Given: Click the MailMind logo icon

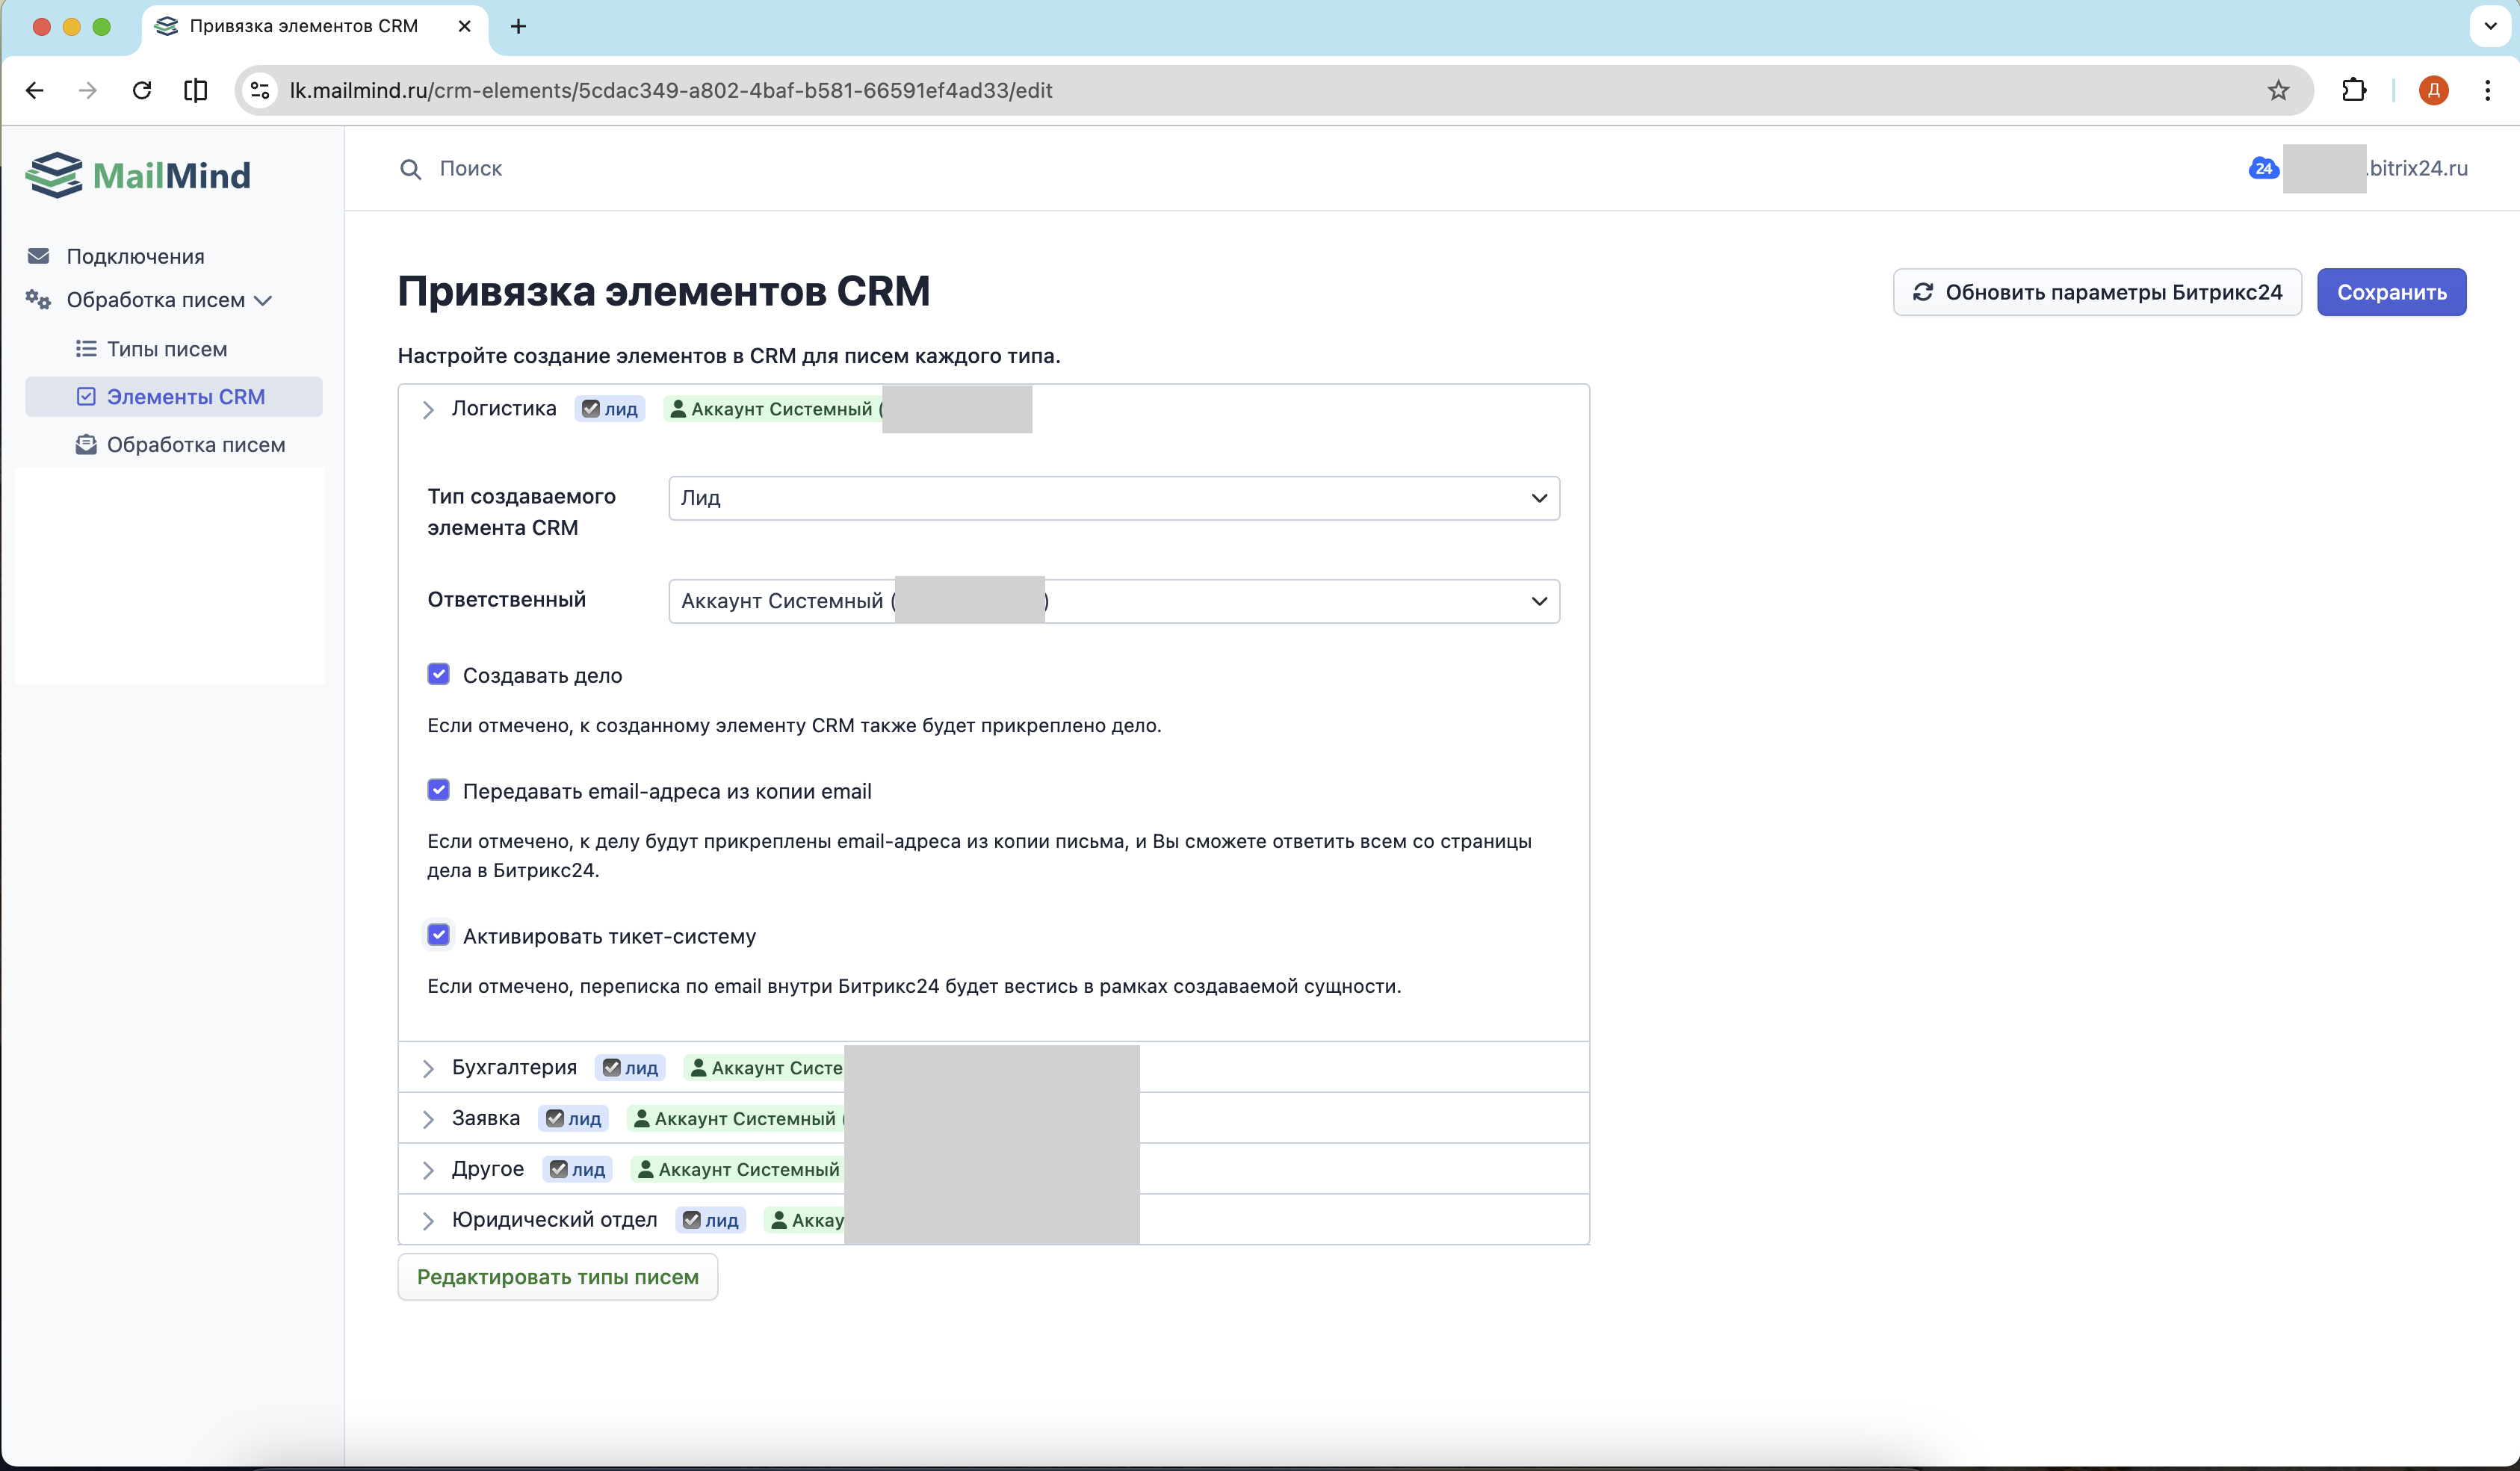Looking at the screenshot, I should pyautogui.click(x=54, y=175).
